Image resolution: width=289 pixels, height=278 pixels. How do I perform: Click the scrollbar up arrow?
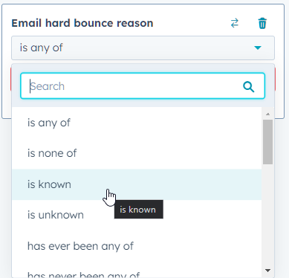pos(267,114)
